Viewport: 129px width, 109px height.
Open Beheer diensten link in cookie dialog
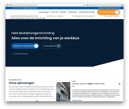point(77,100)
